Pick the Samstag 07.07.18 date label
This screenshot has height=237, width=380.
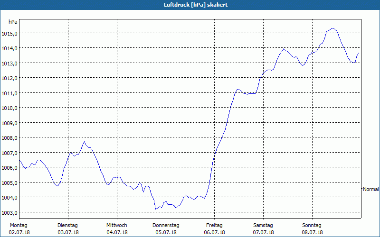[263, 228]
